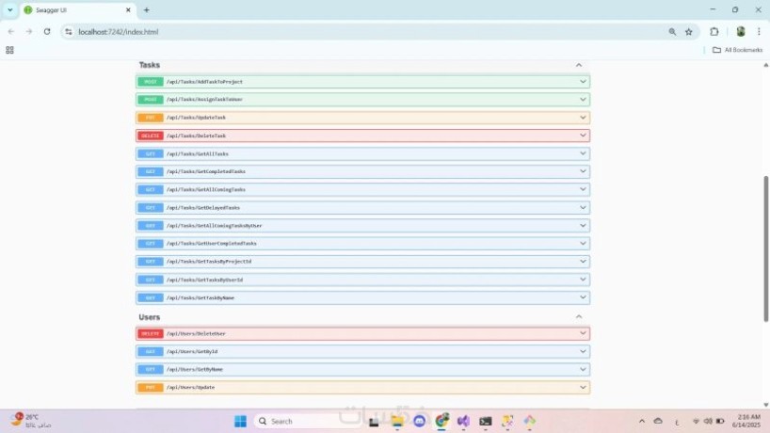The width and height of the screenshot is (770, 433).
Task: Click the scrollbar up arrow
Action: (765, 65)
